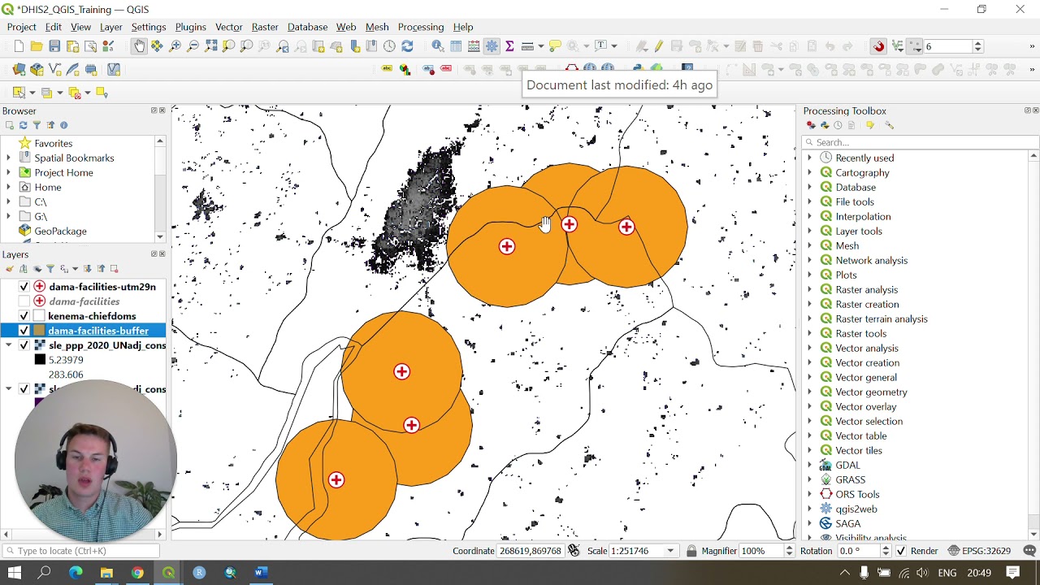Expand Vector geometry tool group
The width and height of the screenshot is (1040, 585).
809,392
